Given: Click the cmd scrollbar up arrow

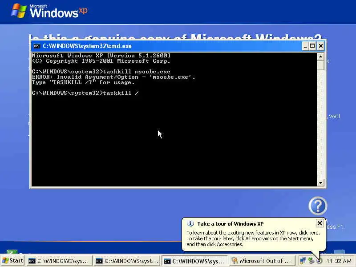Looking at the screenshot, I should click(x=320, y=57).
